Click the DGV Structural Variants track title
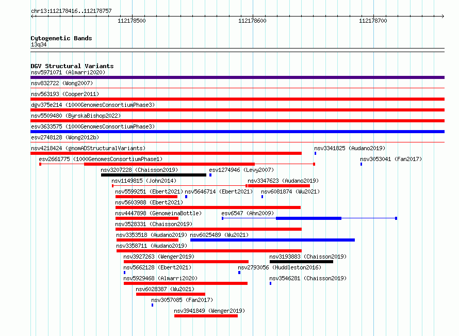Viewport: 459px width, 336px height. click(x=72, y=66)
